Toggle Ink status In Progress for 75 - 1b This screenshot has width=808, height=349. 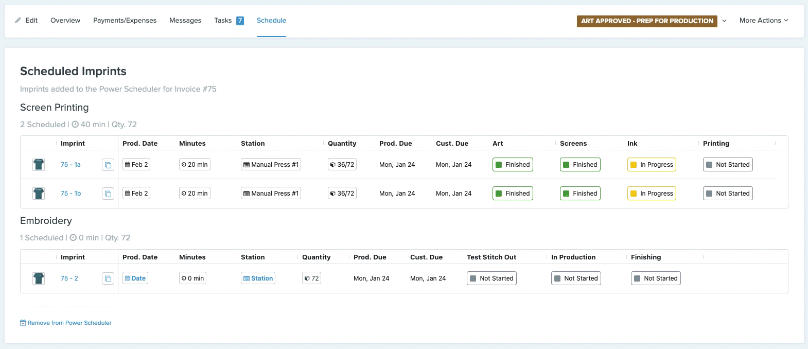(x=652, y=194)
